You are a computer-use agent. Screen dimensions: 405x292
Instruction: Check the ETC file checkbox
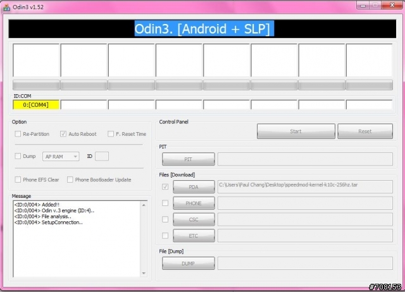(x=165, y=236)
